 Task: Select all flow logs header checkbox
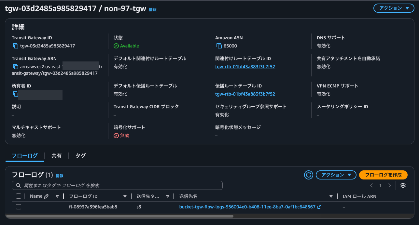pos(19,196)
